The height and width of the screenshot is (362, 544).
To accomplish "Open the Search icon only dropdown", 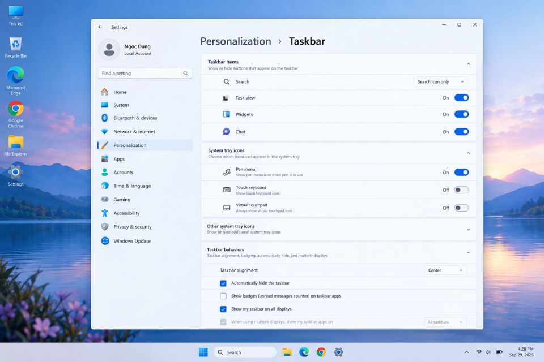I will pyautogui.click(x=441, y=82).
